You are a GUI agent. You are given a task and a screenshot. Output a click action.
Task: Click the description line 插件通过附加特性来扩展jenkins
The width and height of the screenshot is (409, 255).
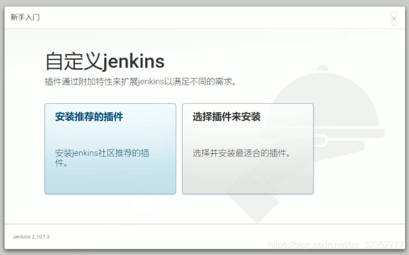coord(141,82)
